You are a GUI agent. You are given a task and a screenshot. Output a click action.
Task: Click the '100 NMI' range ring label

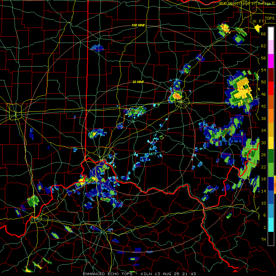coord(138,25)
